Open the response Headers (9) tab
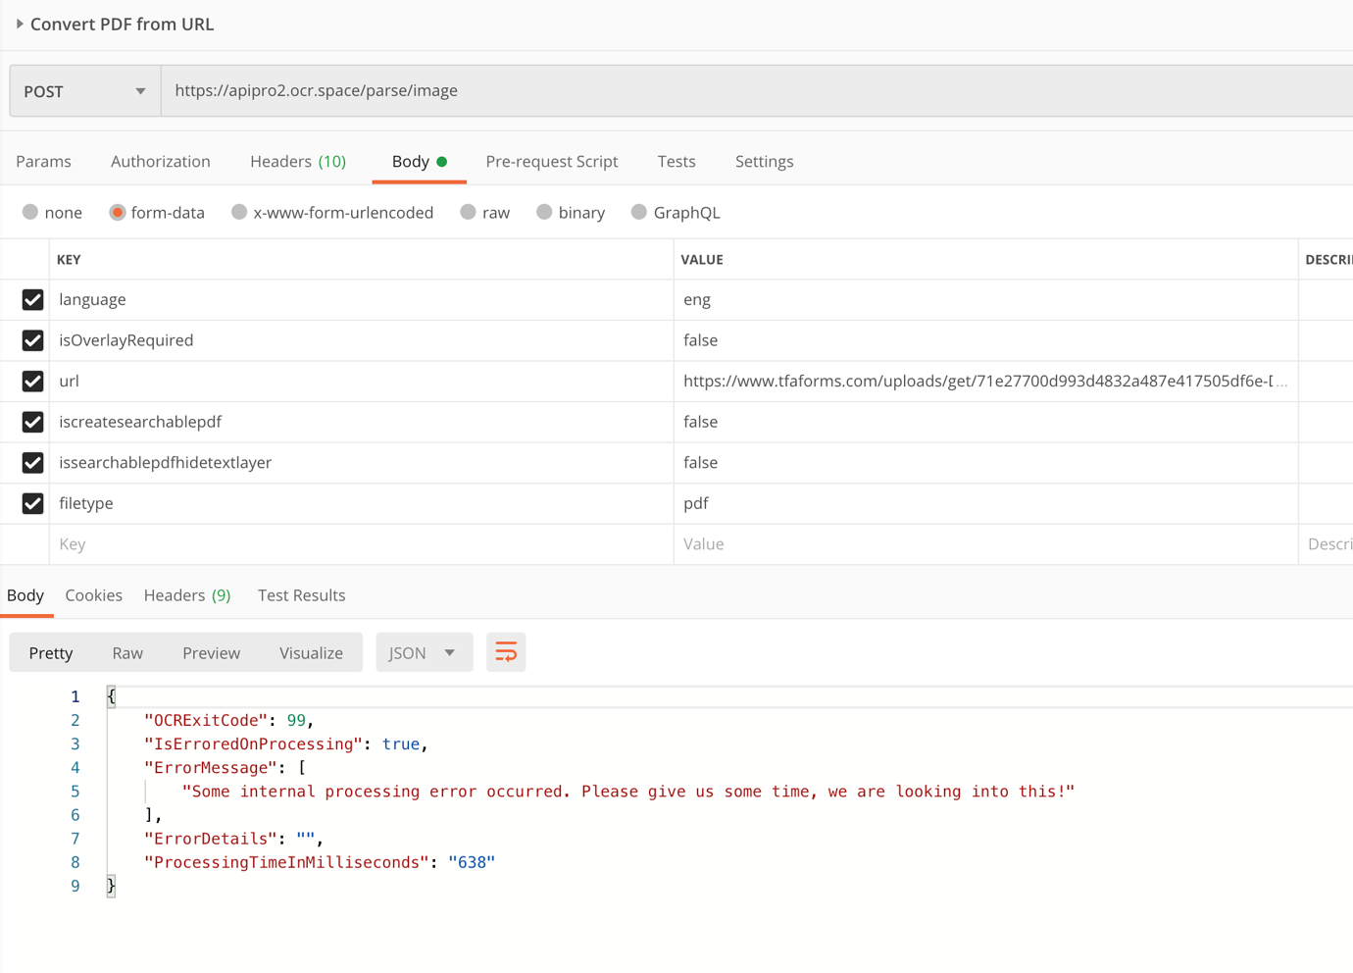This screenshot has width=1353, height=973. tap(187, 595)
